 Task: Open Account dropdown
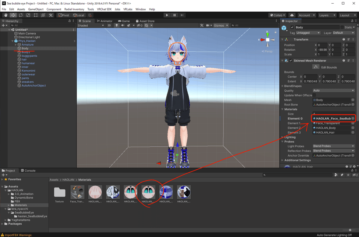tap(306, 15)
